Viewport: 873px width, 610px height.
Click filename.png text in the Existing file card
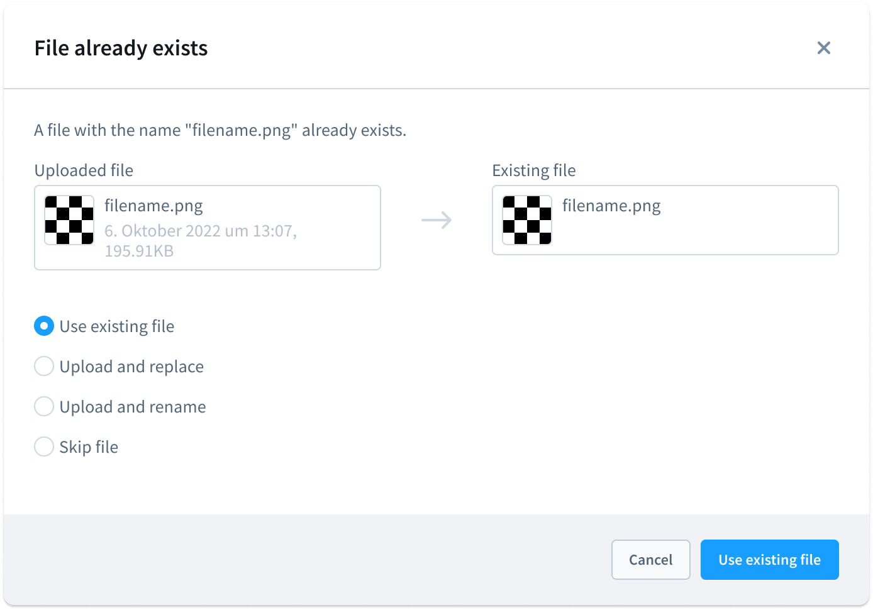click(611, 206)
